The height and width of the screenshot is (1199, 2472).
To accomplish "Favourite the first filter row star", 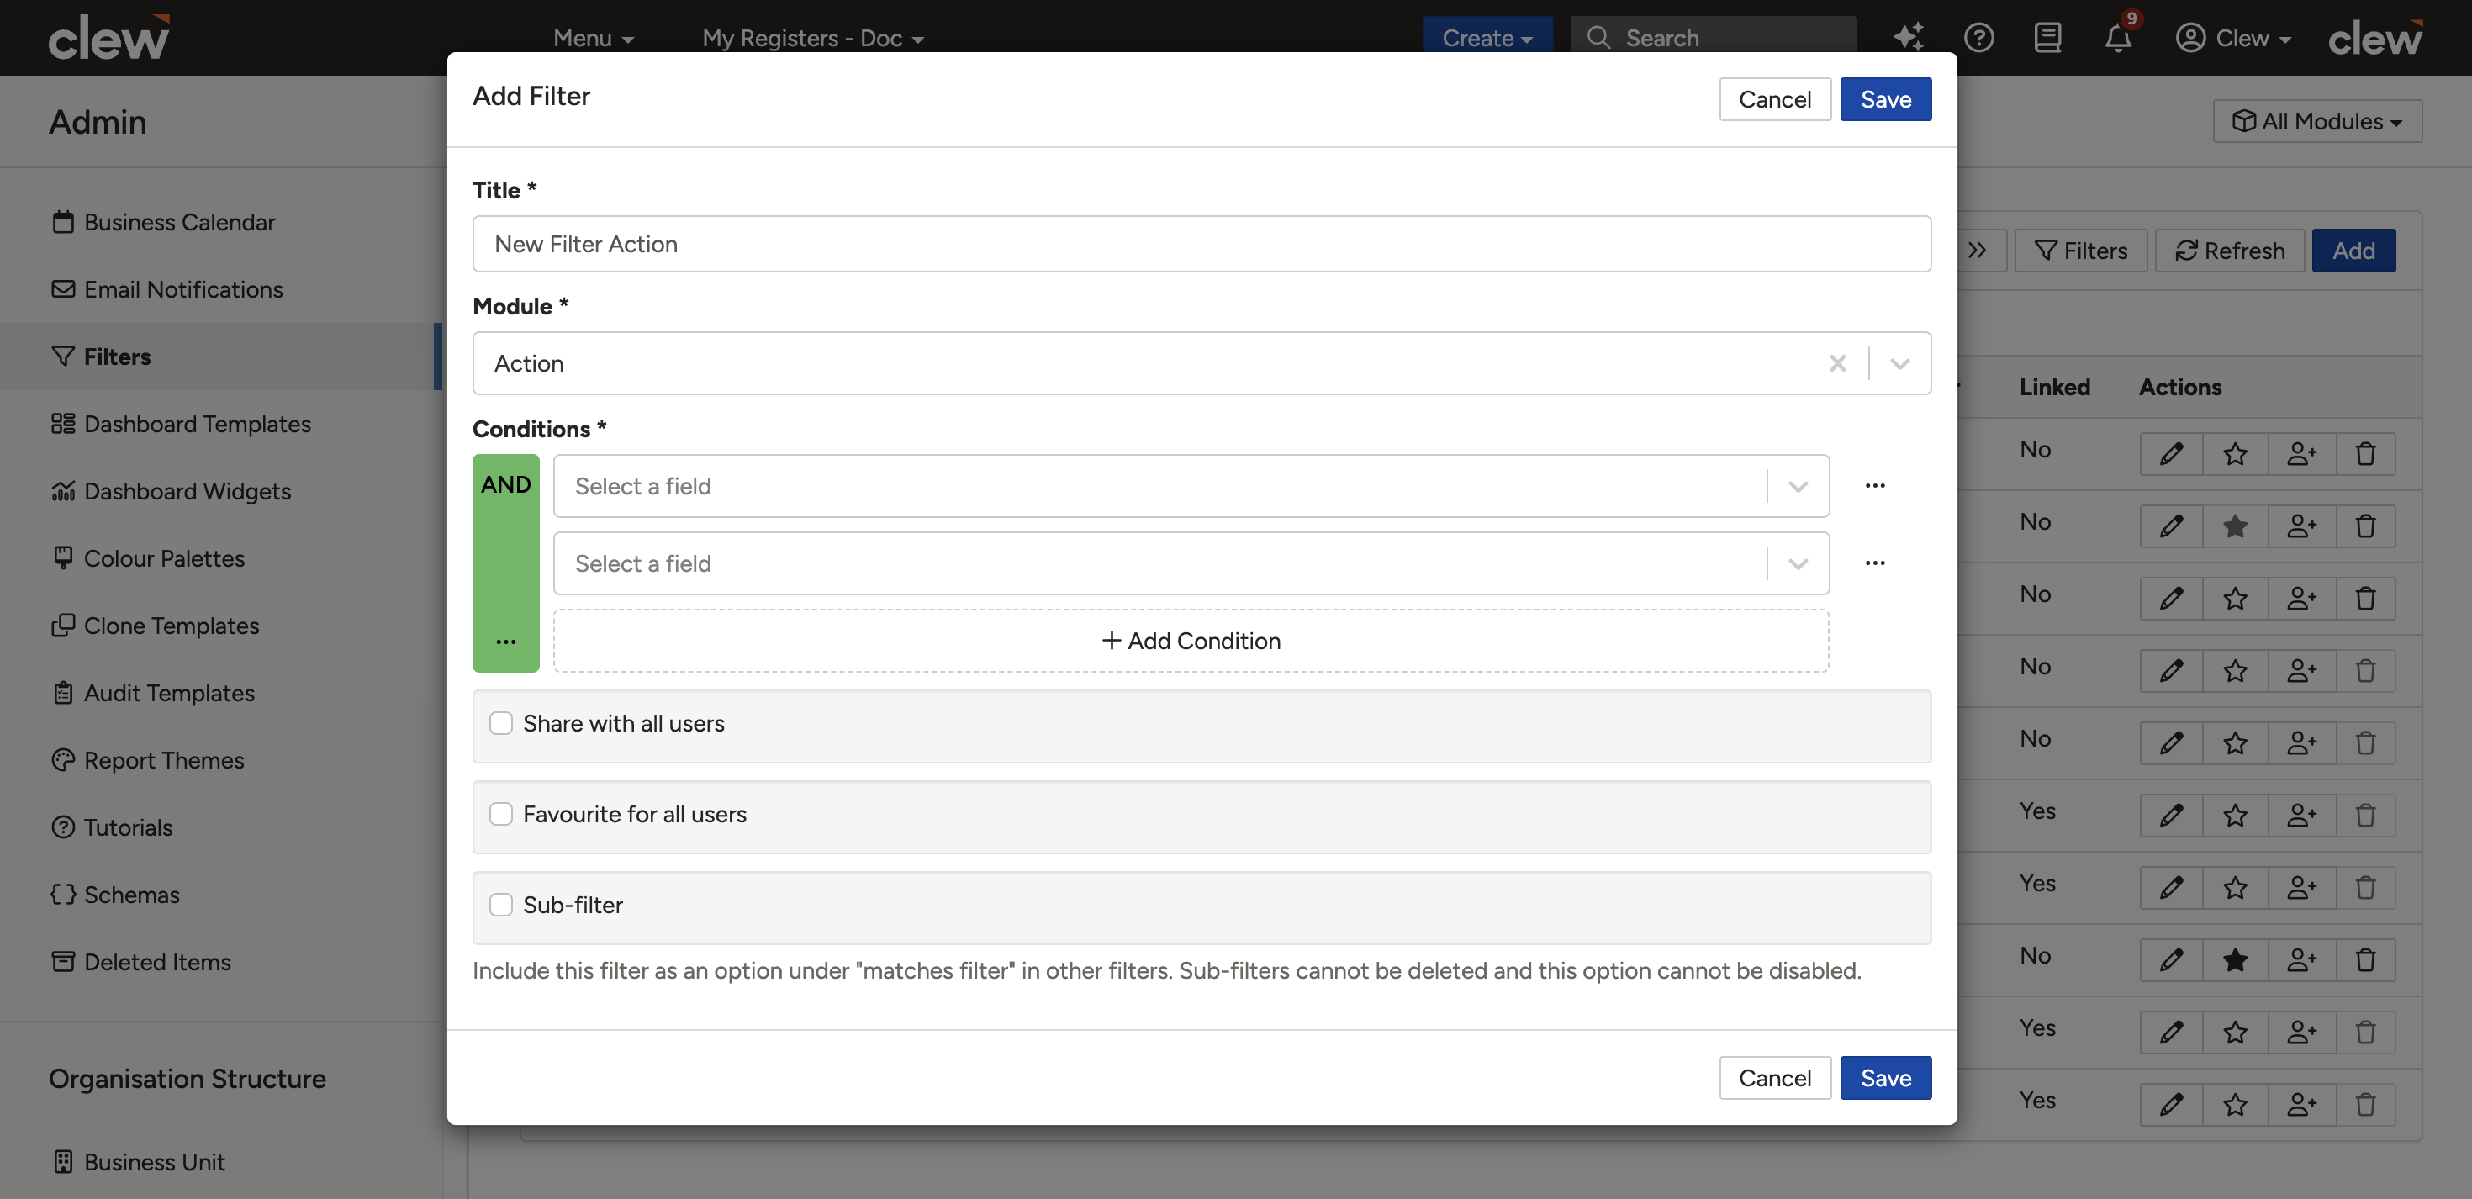I will click(2235, 453).
